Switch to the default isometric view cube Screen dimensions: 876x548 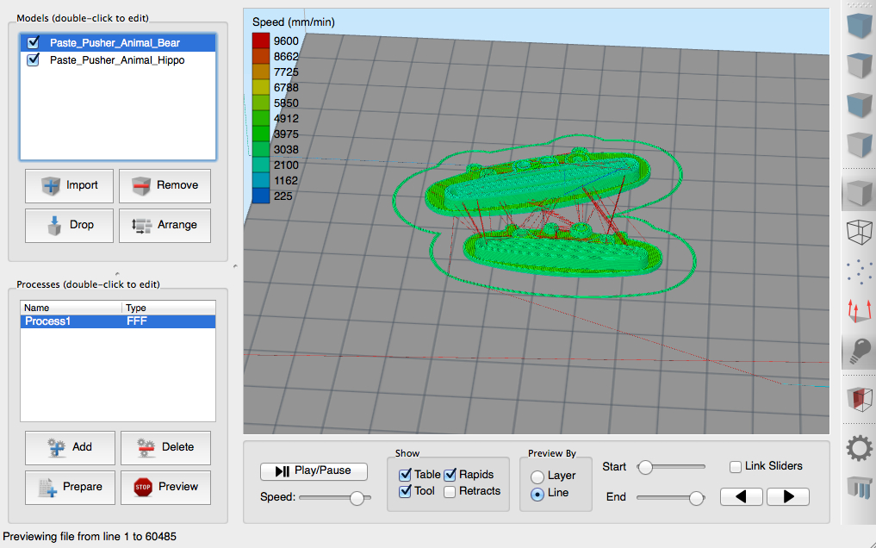(859, 25)
